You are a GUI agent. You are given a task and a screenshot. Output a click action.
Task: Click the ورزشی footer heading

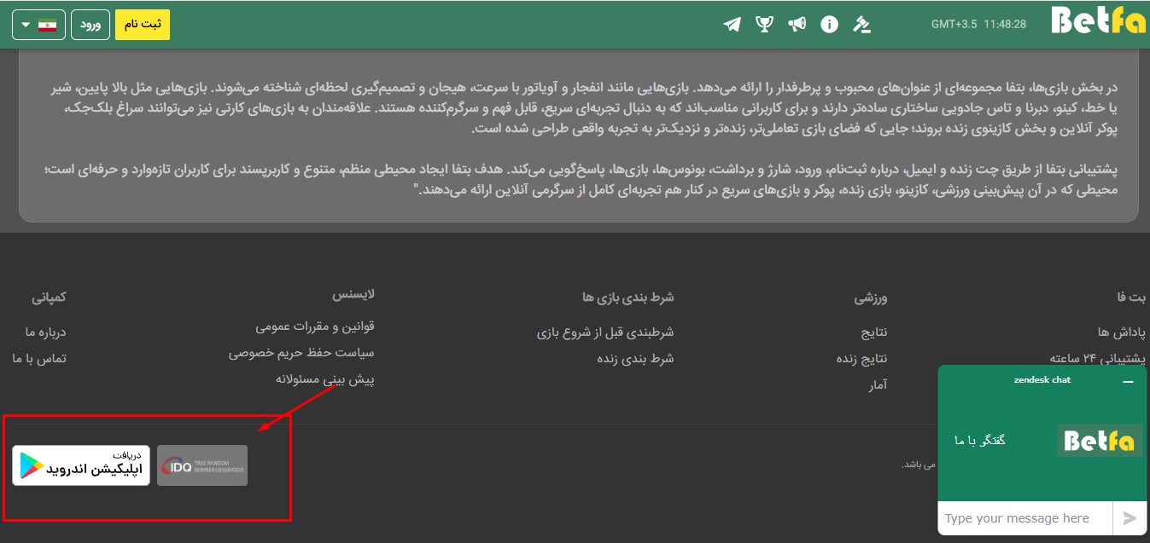871,297
